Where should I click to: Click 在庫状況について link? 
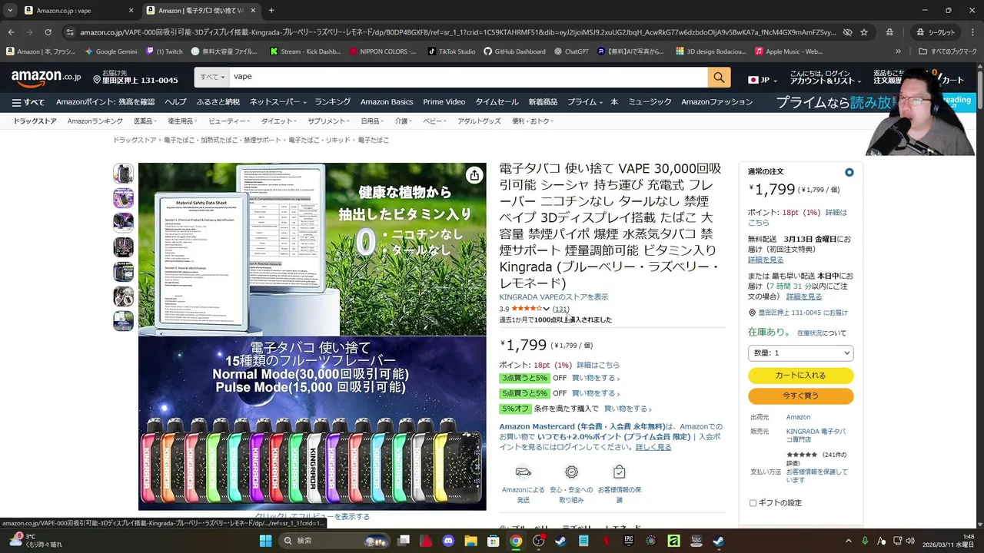pyautogui.click(x=821, y=333)
